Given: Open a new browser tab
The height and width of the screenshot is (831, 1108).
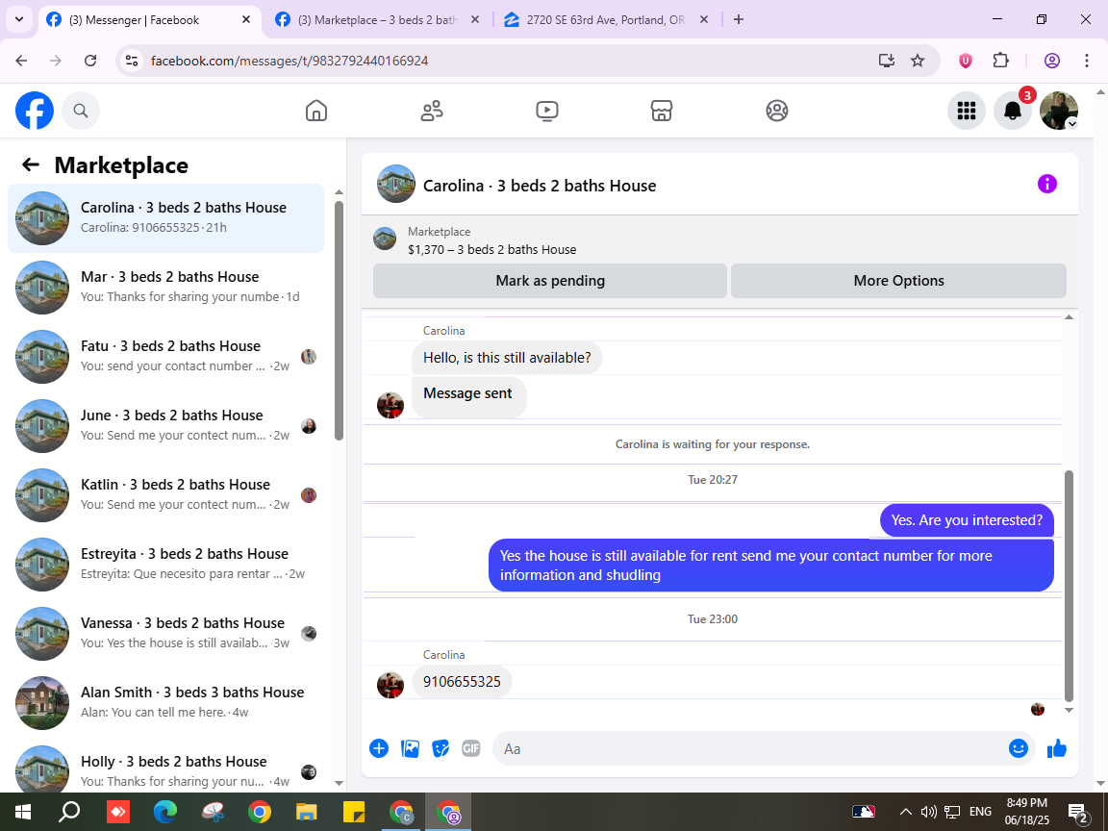Looking at the screenshot, I should tap(739, 20).
